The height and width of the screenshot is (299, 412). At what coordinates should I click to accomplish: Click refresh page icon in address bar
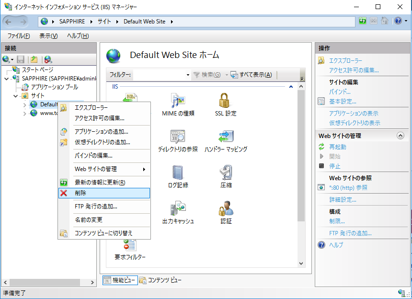pyautogui.click(x=363, y=21)
